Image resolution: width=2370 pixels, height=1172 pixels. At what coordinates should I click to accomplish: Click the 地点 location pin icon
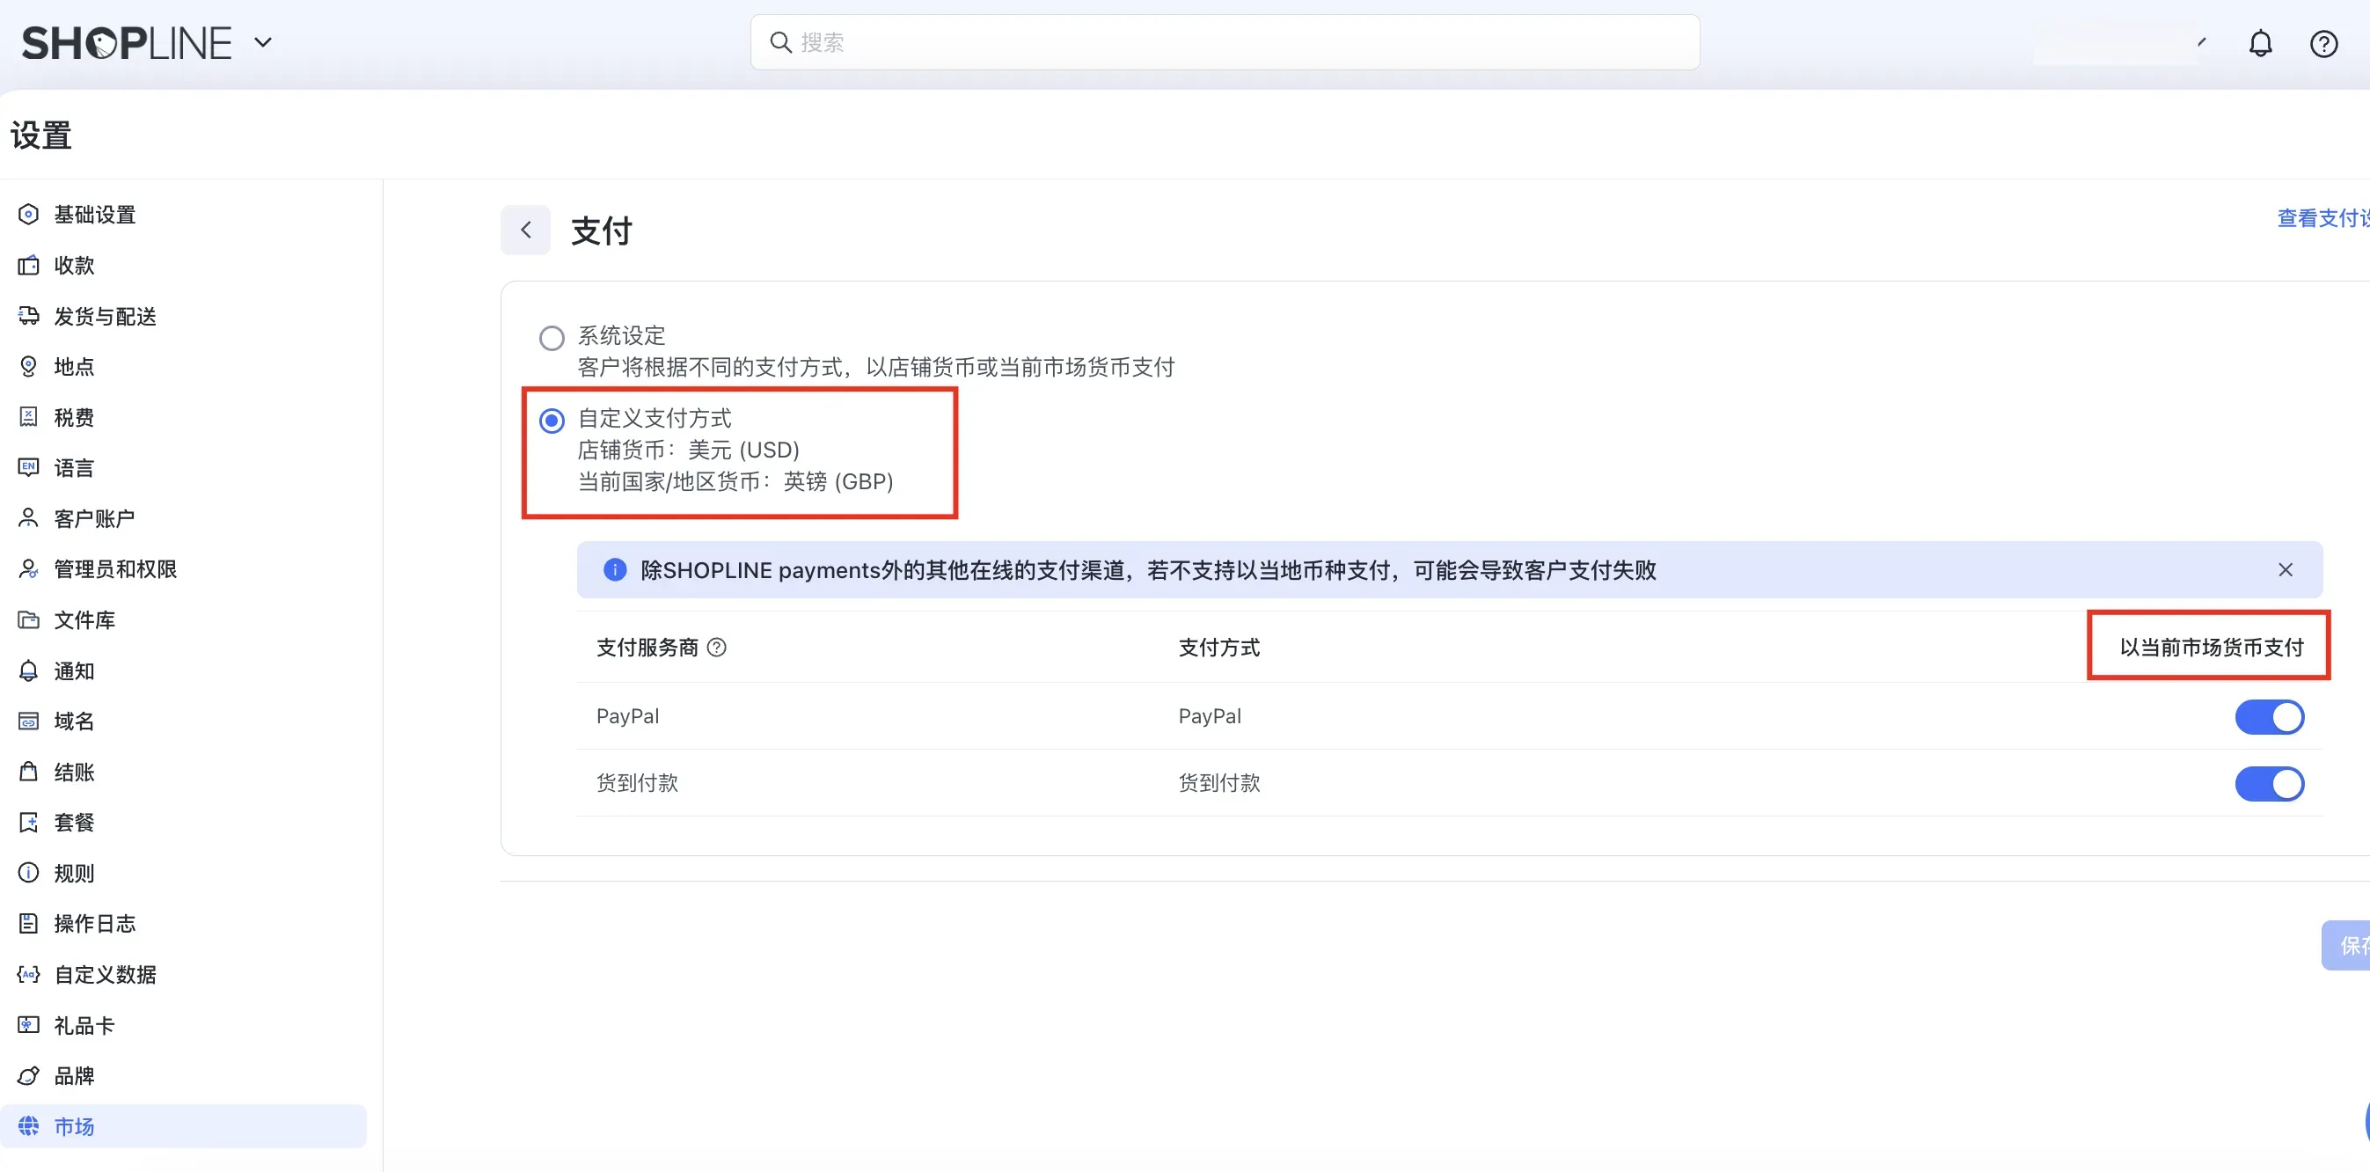pos(28,366)
